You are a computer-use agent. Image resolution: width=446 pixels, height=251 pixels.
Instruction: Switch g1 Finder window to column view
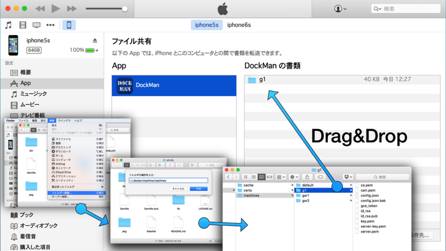click(x=261, y=177)
